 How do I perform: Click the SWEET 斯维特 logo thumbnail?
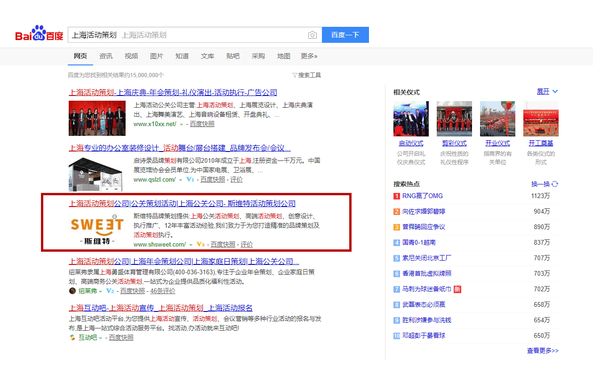point(97,231)
